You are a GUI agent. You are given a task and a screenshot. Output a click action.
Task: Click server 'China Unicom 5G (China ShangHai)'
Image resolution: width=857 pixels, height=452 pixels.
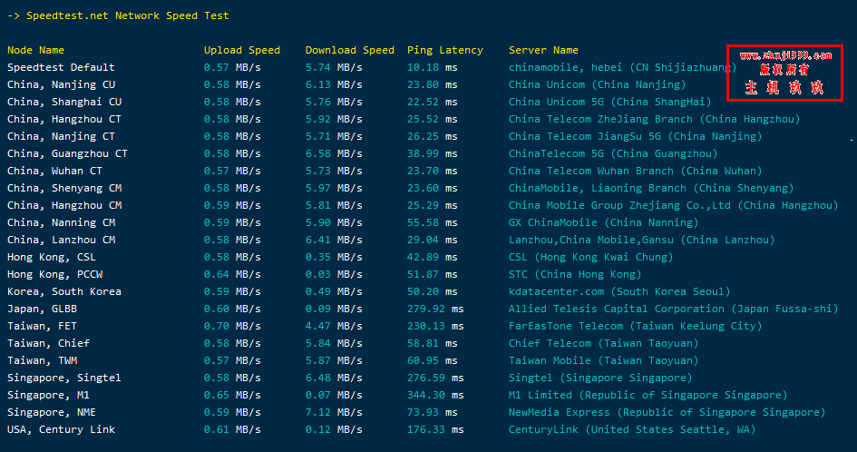pyautogui.click(x=610, y=102)
